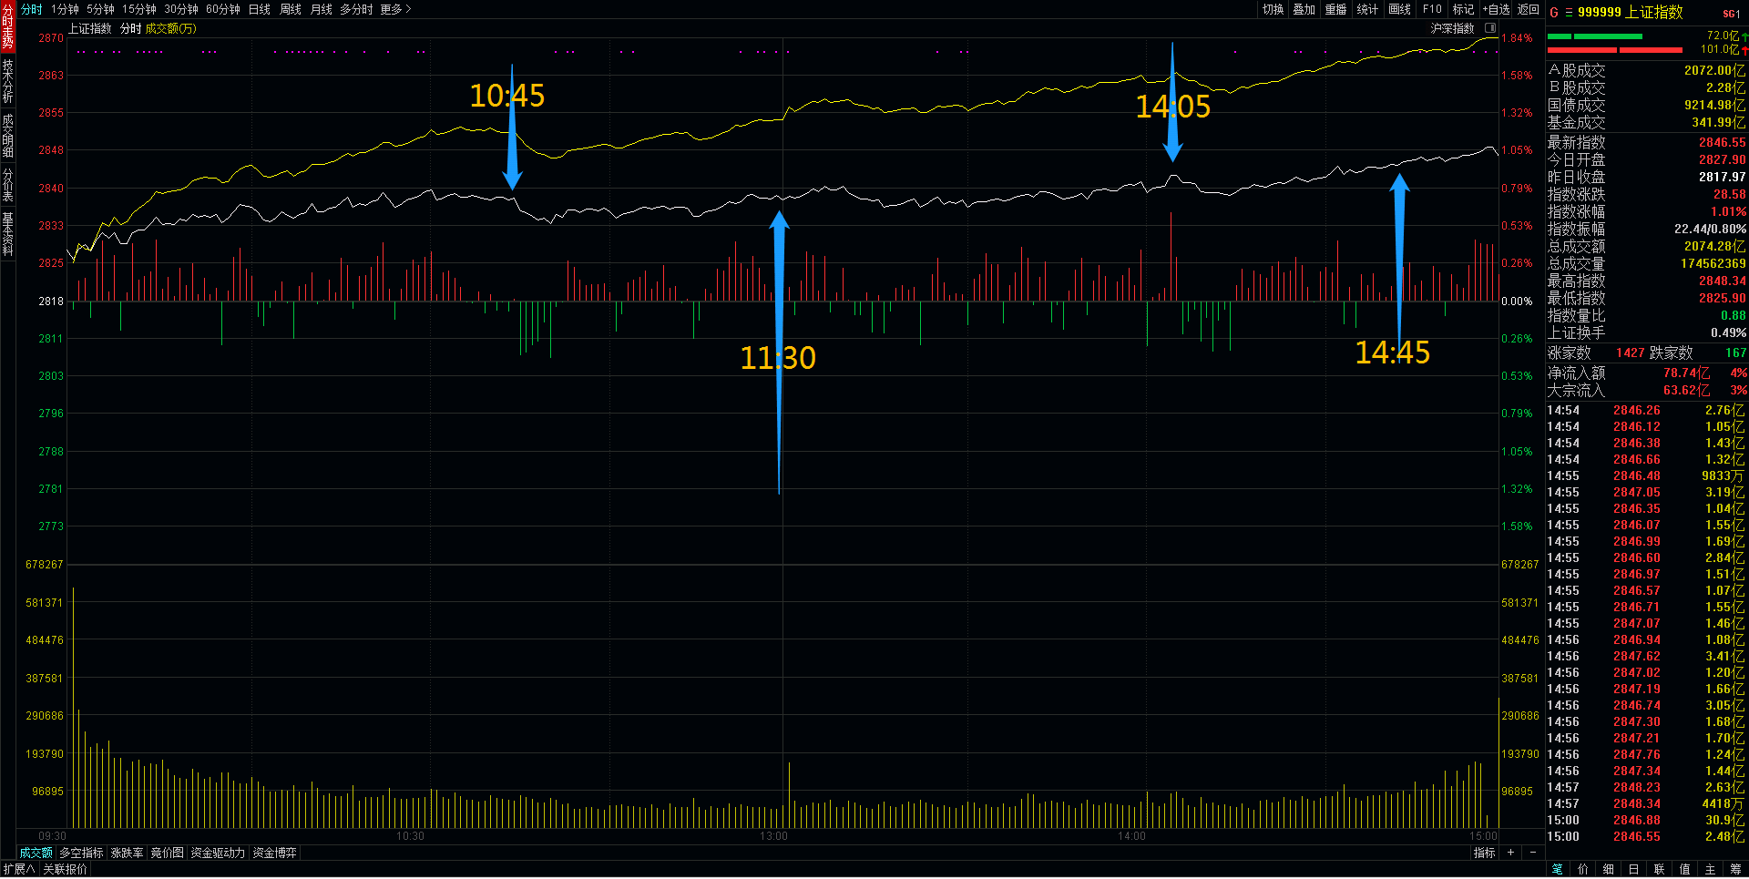Click the 涨家数 1427 figure
This screenshot has width=1749, height=879.
[x=1631, y=353]
